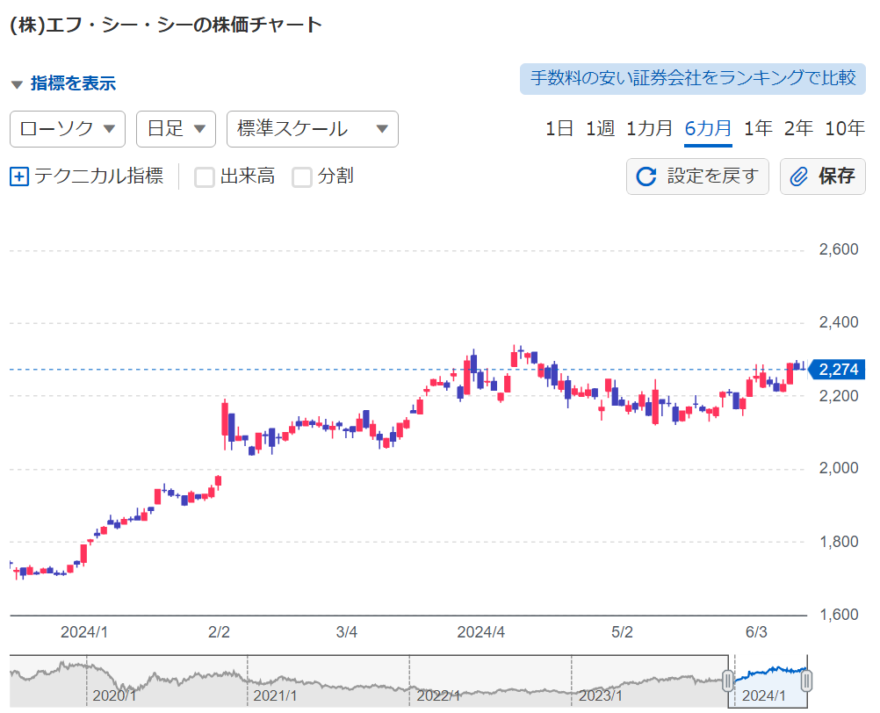The image size is (880, 713).
Task: Grab the left range slider handle
Action: [728, 681]
